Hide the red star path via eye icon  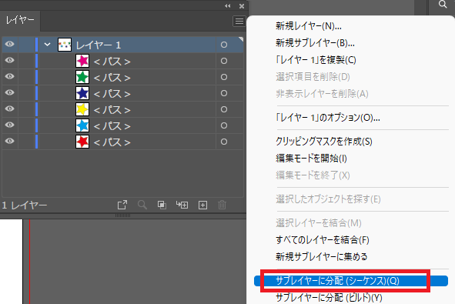(9, 141)
